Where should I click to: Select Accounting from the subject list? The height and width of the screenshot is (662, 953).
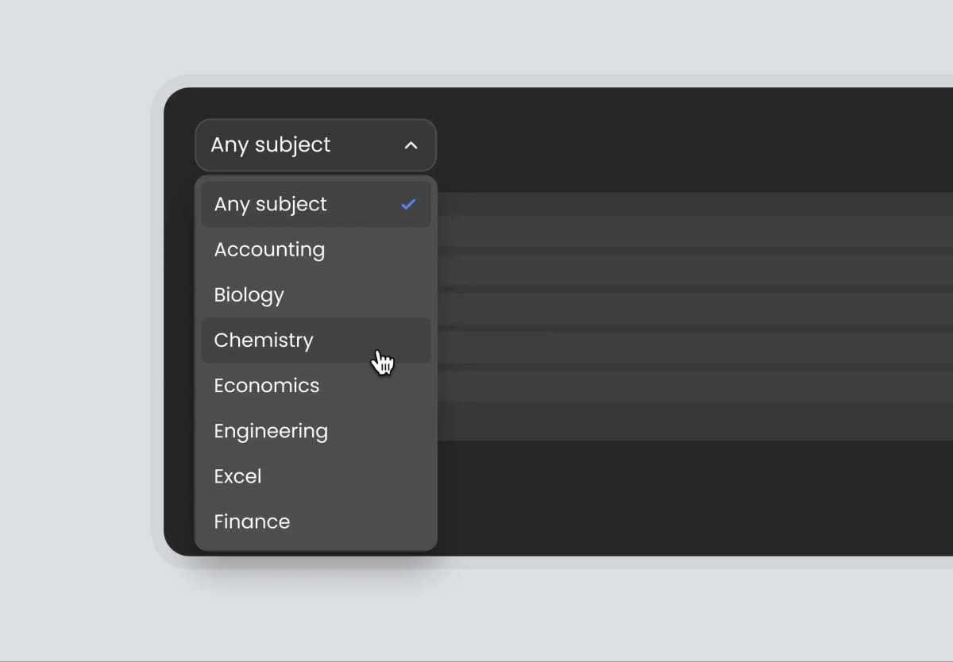[x=269, y=249]
